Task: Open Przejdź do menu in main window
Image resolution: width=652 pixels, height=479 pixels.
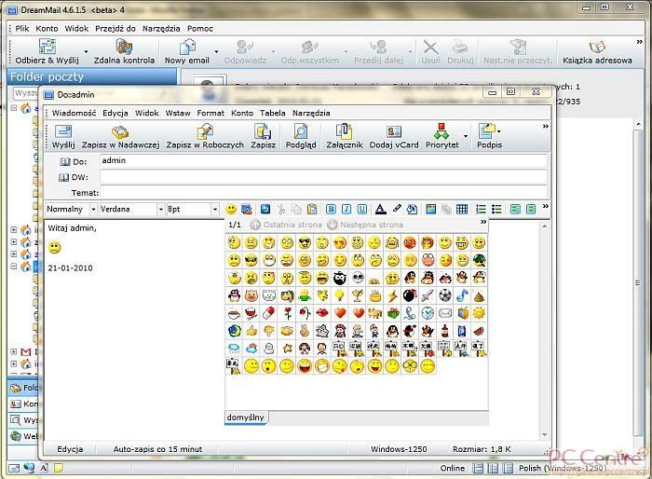Action: tap(115, 28)
